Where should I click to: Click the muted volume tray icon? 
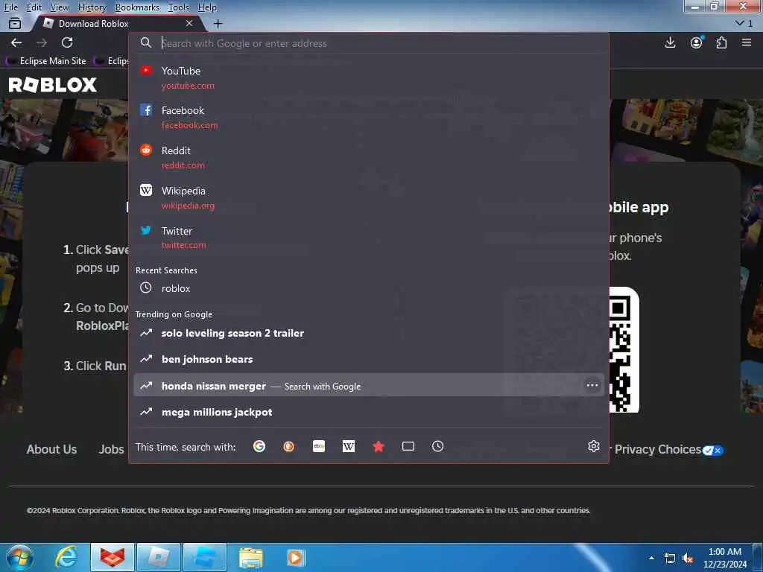click(688, 559)
